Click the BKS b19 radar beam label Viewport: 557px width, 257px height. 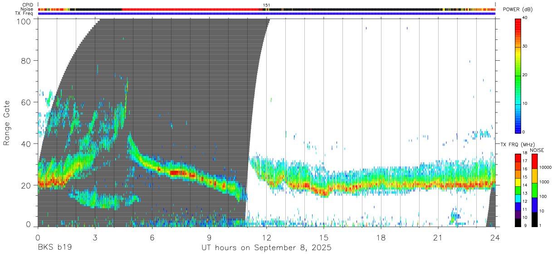click(x=54, y=248)
